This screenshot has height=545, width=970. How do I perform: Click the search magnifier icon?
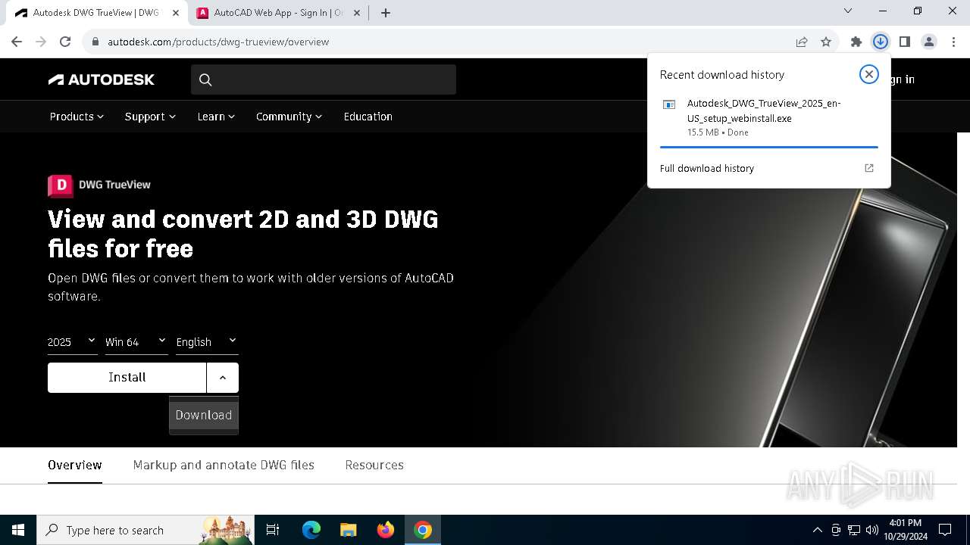[x=205, y=79]
